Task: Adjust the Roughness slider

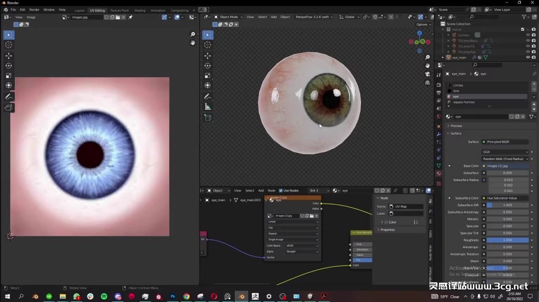Action: pyautogui.click(x=507, y=240)
